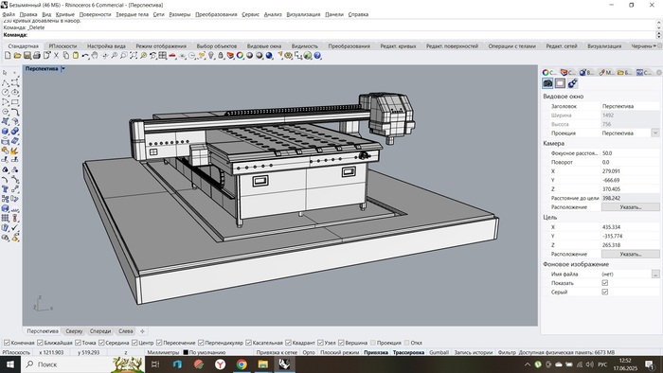Screen dimensions: 663x373
Task: Open Google Chrome from the taskbar
Action: [242, 364]
